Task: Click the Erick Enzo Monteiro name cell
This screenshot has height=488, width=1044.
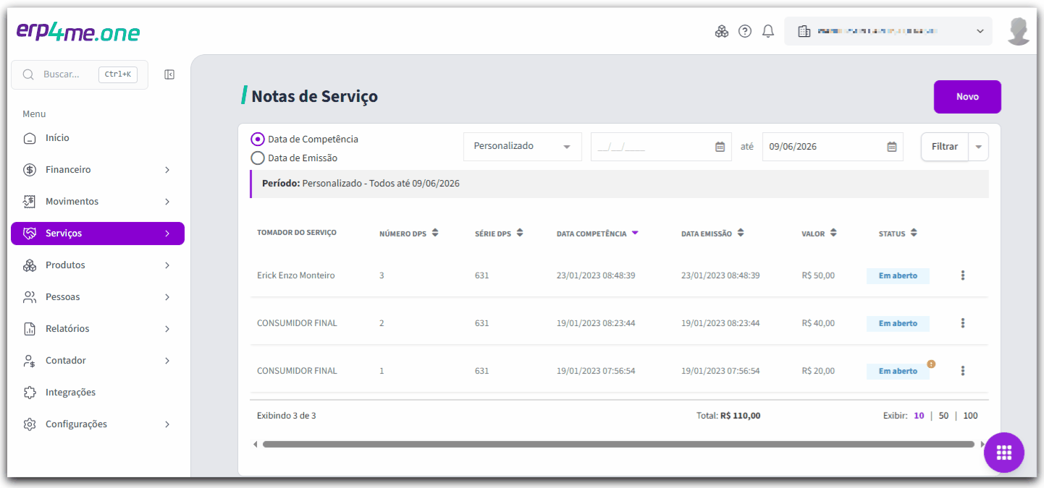Action: pos(296,275)
